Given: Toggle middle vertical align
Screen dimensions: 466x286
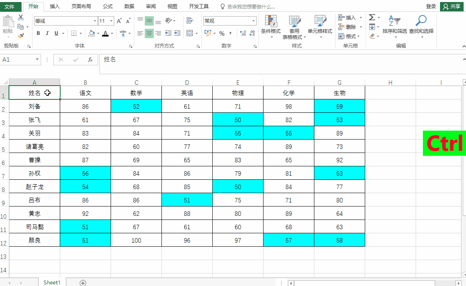Looking at the screenshot, I should tap(149, 20).
